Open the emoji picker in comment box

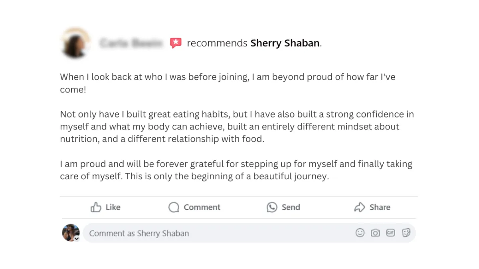[x=360, y=233]
